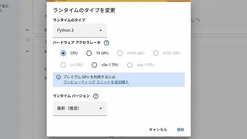This screenshot has width=247, height=139.
Task: Choose the T4 GPU radio button
Action: tap(89, 53)
